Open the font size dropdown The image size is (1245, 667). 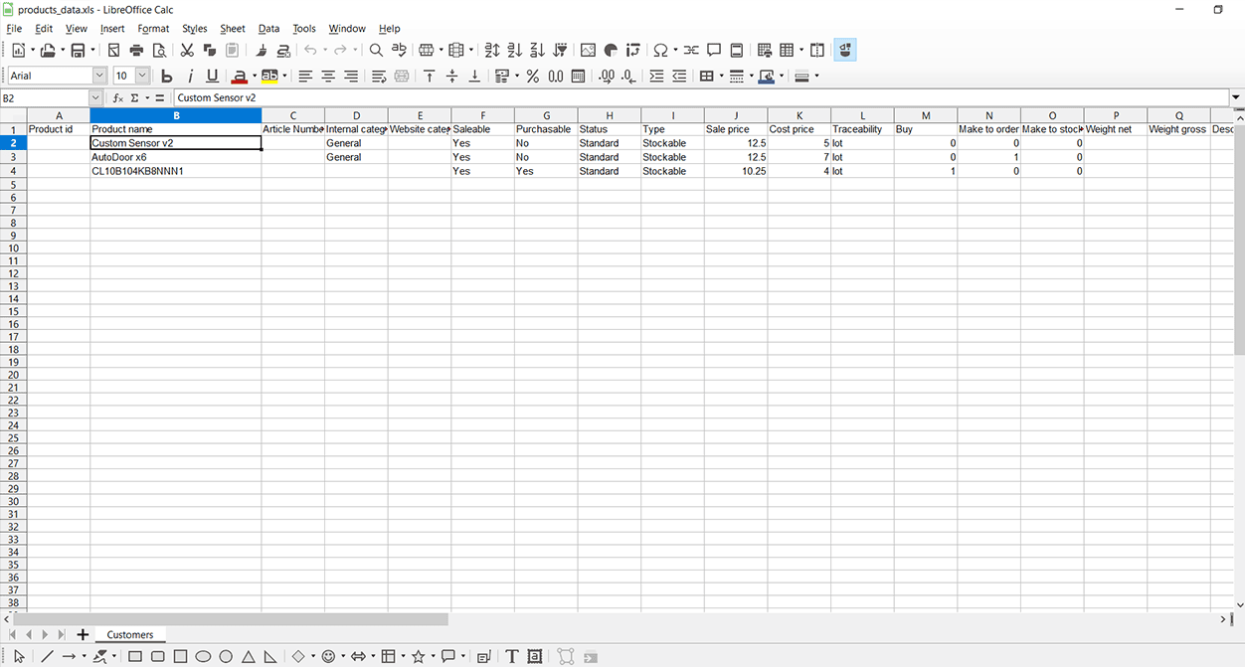pyautogui.click(x=142, y=76)
